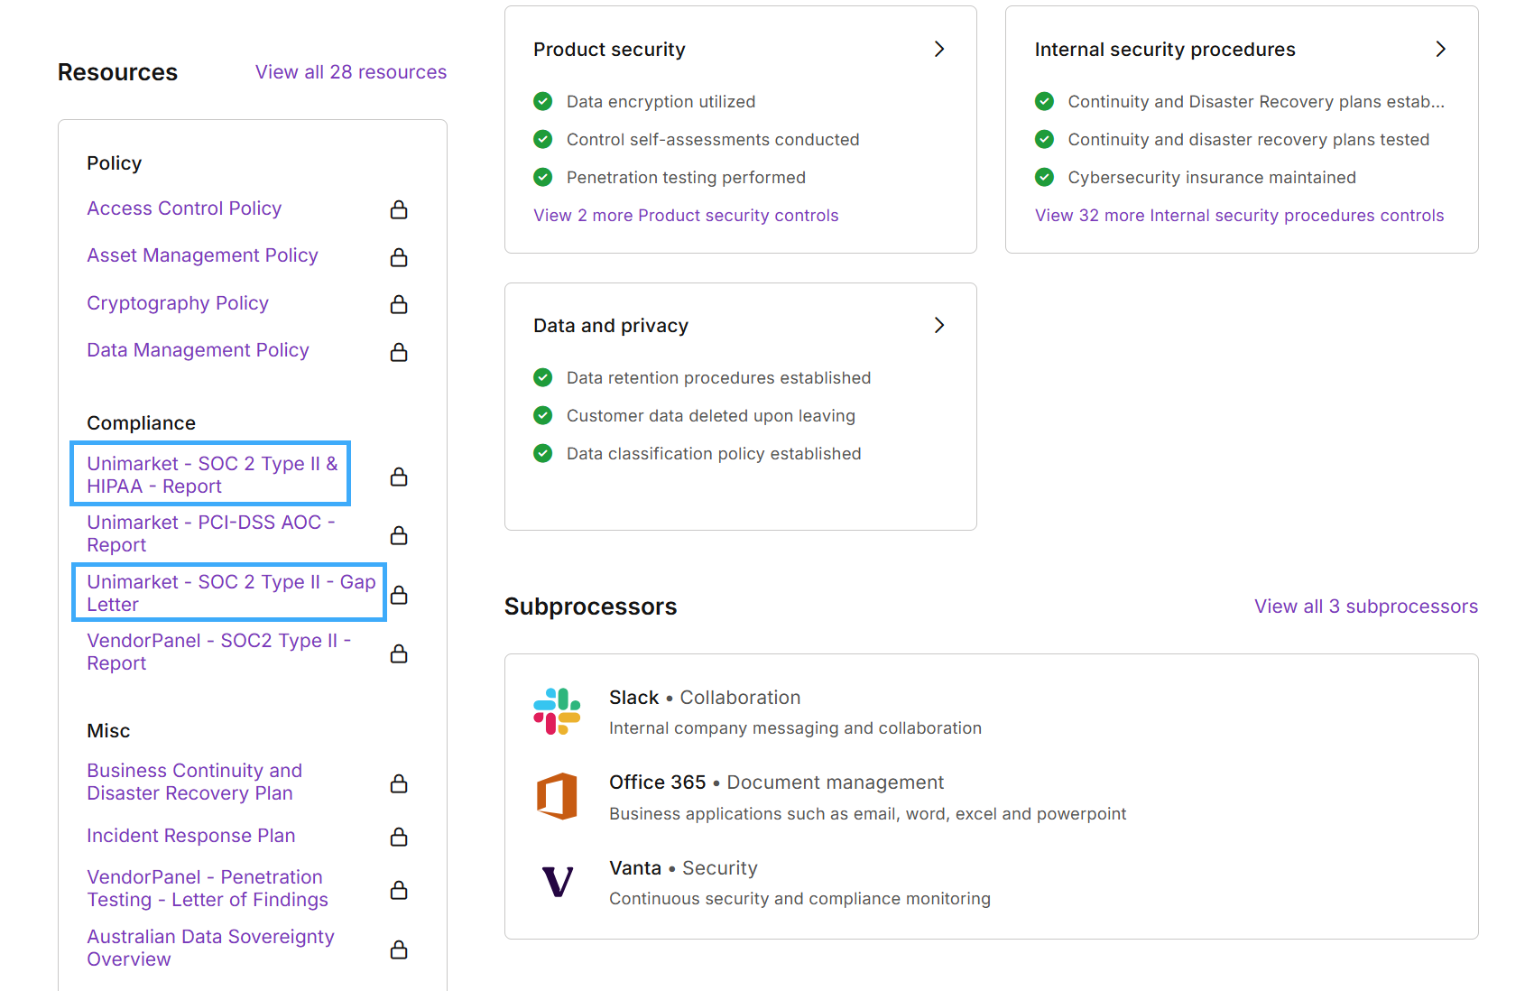Click lock icon next to Incident Response Plan
1534x991 pixels.
[x=399, y=837]
